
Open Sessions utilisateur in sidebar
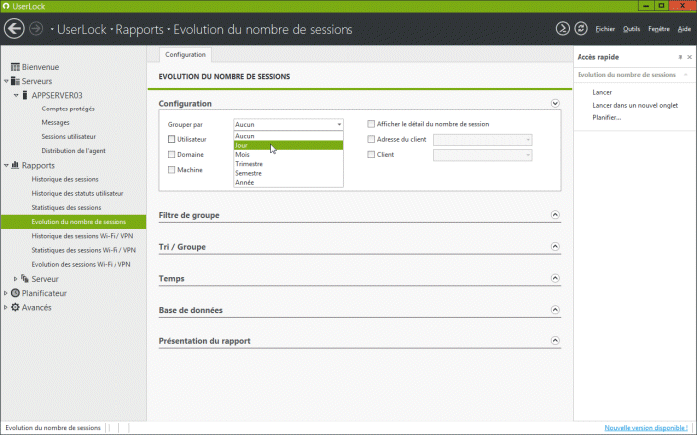(x=68, y=136)
